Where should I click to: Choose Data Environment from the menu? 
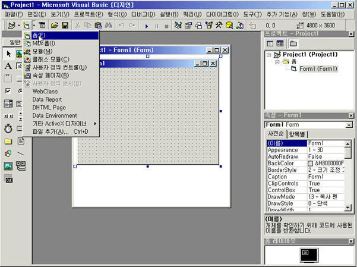click(x=61, y=115)
